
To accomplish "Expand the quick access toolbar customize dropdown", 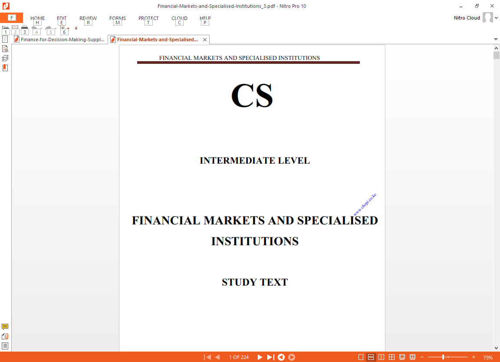I will coord(76,29).
